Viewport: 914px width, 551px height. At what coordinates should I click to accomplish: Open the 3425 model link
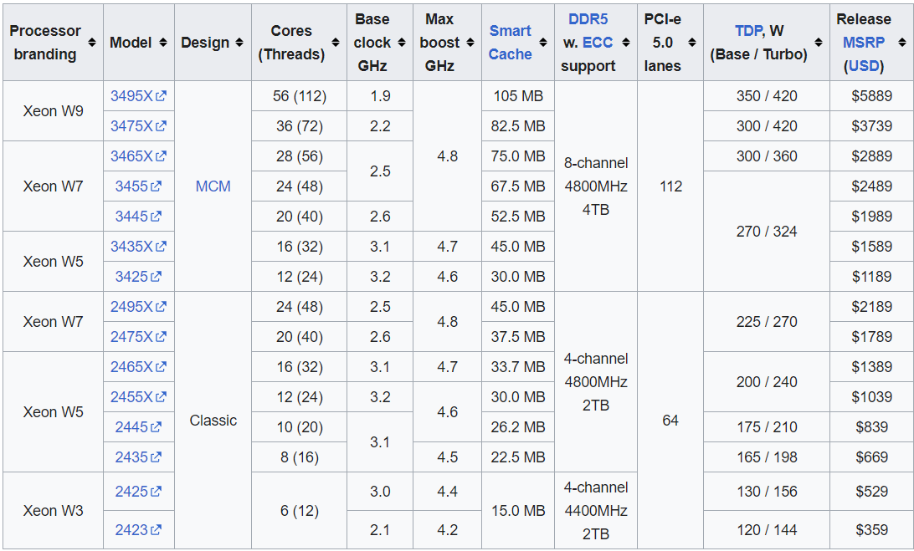point(139,277)
